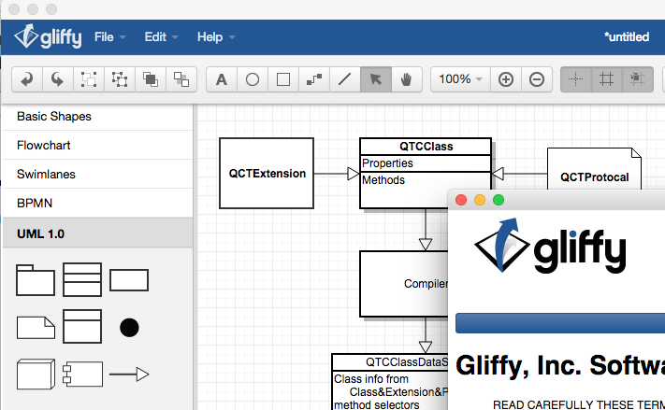
Task: Open the Edit menu
Action: (x=161, y=37)
